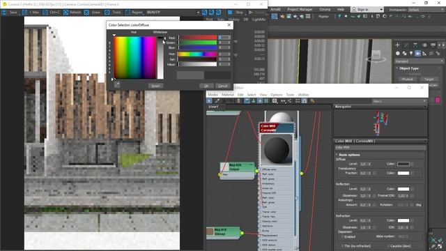Screen dimensions: 446x251
Task: Open the Corona menu in 3ds Max
Action: pos(325,9)
